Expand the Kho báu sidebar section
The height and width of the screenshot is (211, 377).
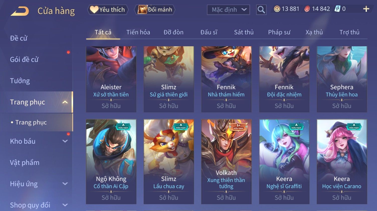(65, 141)
